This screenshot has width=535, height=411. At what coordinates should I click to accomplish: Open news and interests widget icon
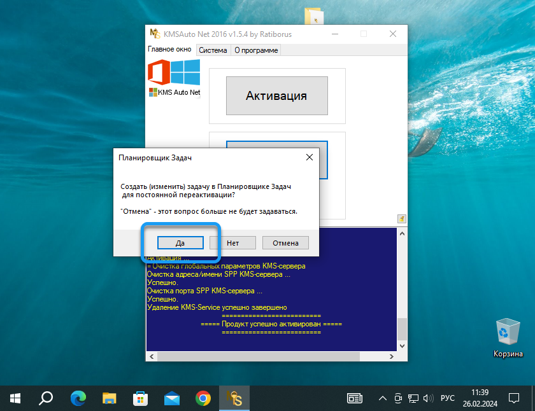coord(355,398)
